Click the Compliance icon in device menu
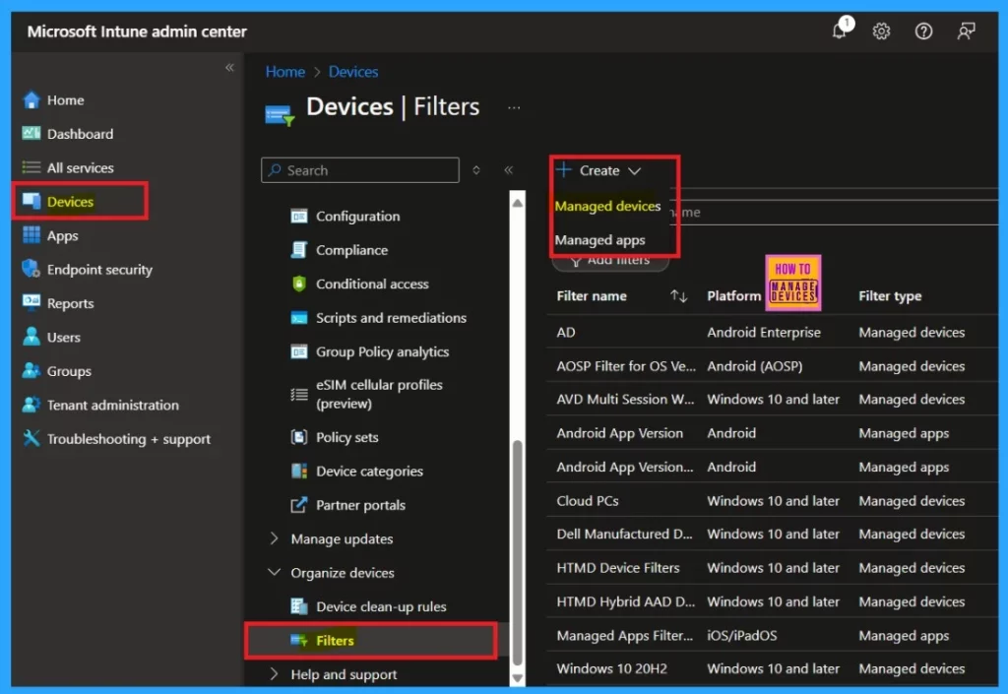Viewport: 1008px width, 694px height. (x=299, y=250)
